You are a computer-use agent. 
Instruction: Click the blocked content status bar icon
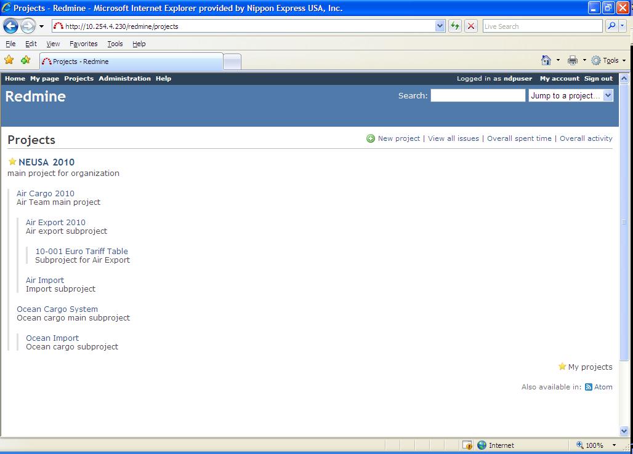tap(467, 445)
